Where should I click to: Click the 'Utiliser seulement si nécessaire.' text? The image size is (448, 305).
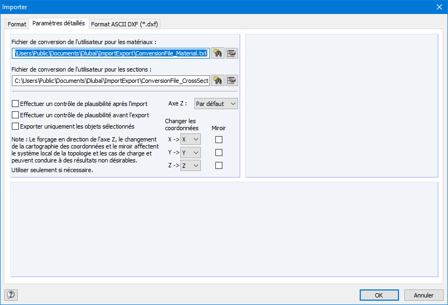[x=52, y=170]
